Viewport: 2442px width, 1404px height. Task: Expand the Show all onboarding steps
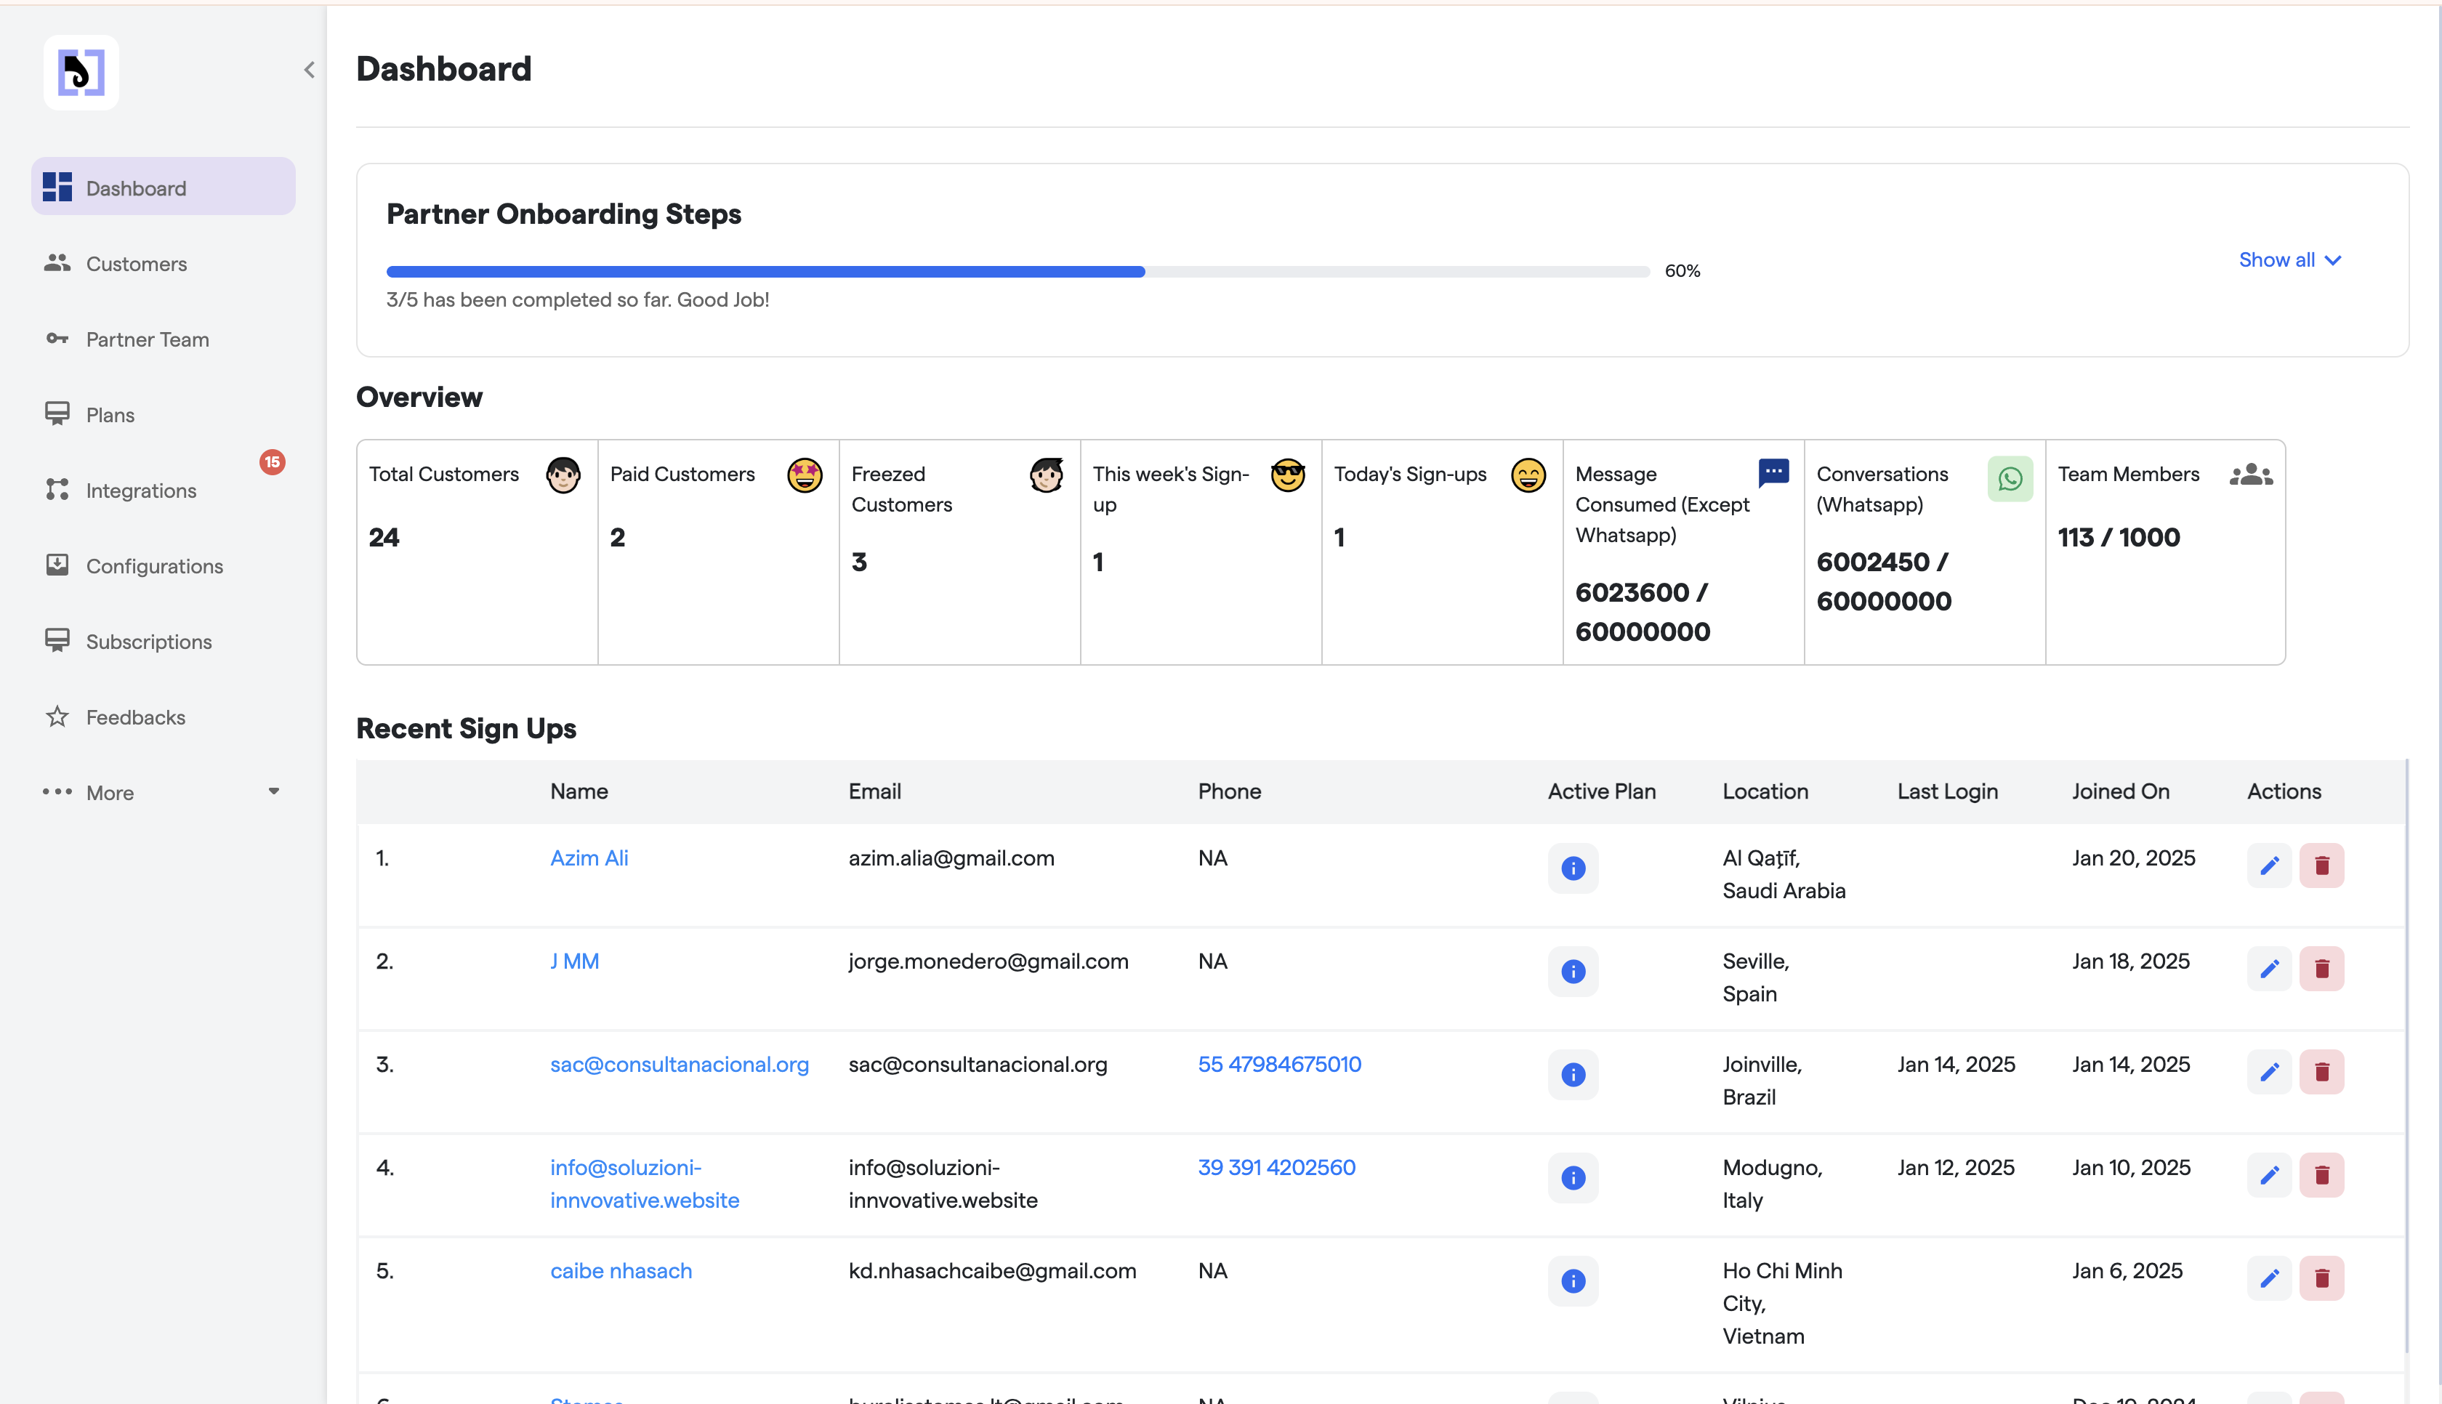pyautogui.click(x=2289, y=259)
